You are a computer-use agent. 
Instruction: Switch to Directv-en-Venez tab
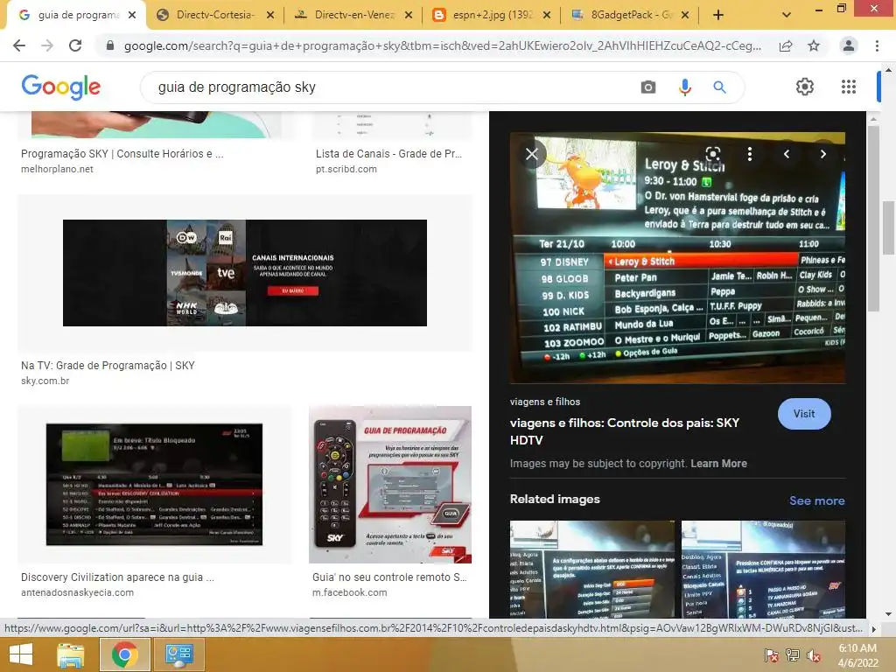tap(353, 15)
